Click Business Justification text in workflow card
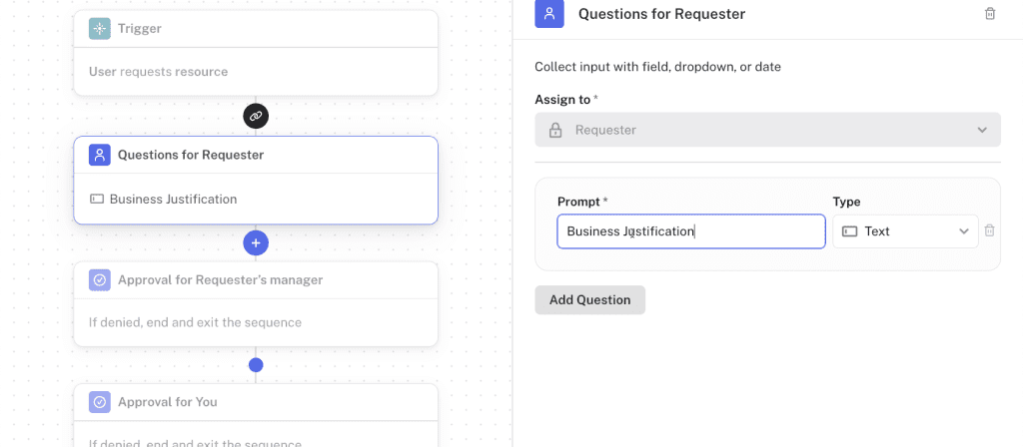The width and height of the screenshot is (1023, 447). [174, 199]
